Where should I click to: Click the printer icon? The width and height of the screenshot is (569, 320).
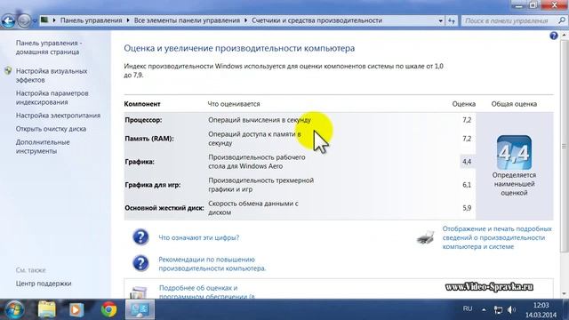pyautogui.click(x=425, y=237)
